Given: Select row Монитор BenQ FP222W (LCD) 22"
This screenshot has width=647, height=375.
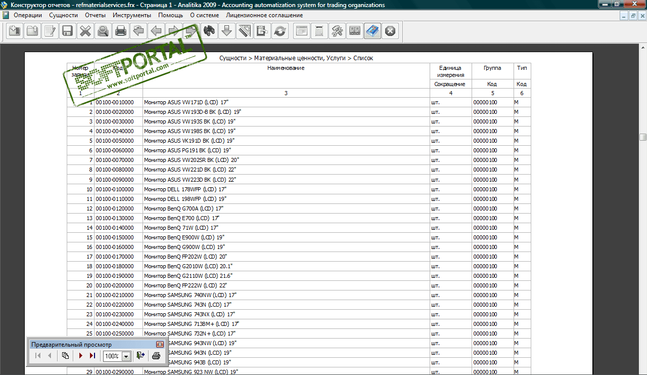Looking at the screenshot, I should (299, 285).
